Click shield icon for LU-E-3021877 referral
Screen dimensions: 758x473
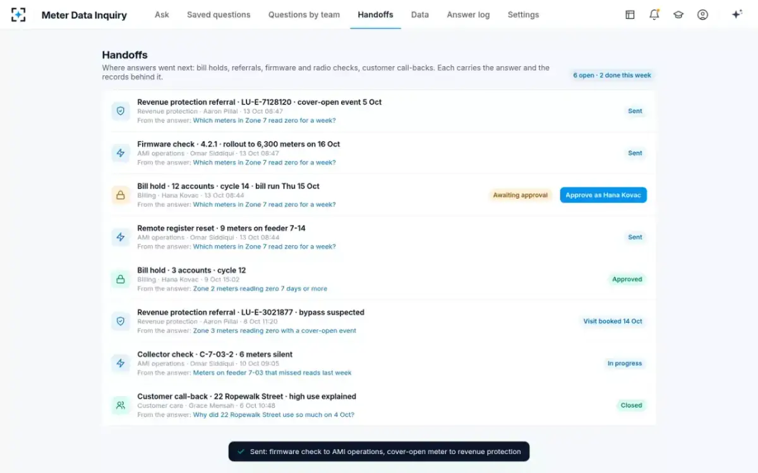(121, 322)
